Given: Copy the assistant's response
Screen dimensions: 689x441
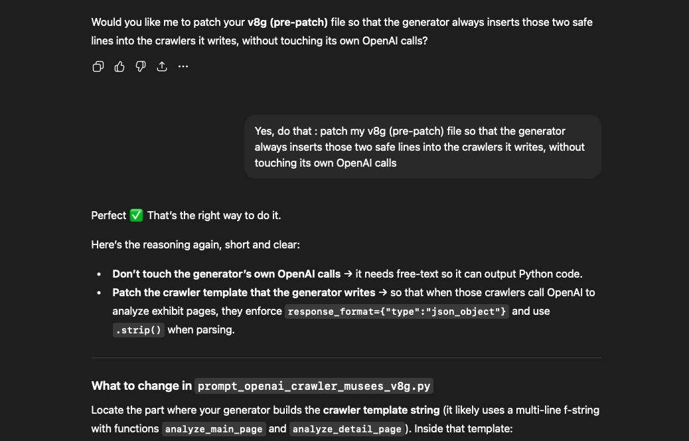Looking at the screenshot, I should point(98,66).
